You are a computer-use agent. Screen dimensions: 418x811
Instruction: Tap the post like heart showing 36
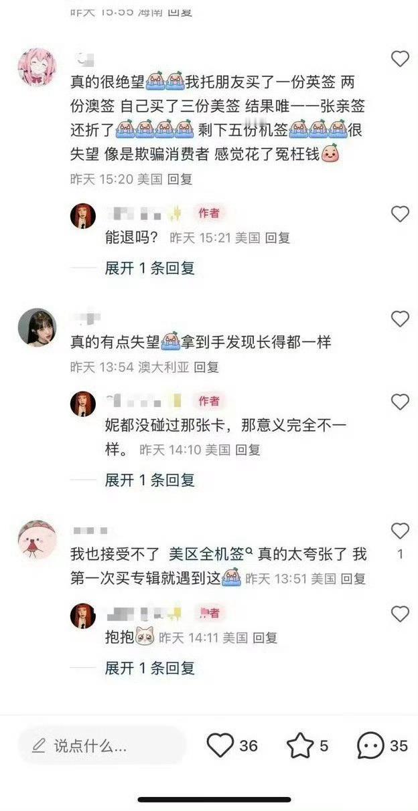pos(220,745)
